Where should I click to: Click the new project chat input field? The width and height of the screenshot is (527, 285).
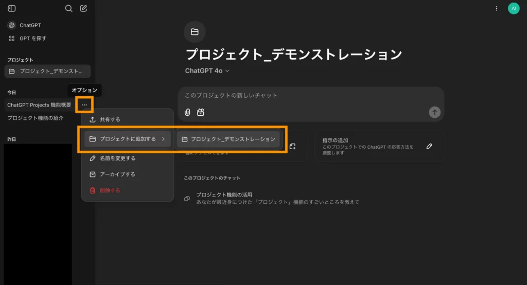coord(311,96)
